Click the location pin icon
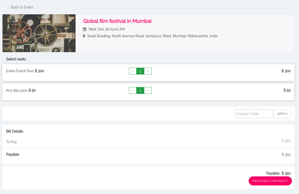299x194 pixels. tap(84, 36)
